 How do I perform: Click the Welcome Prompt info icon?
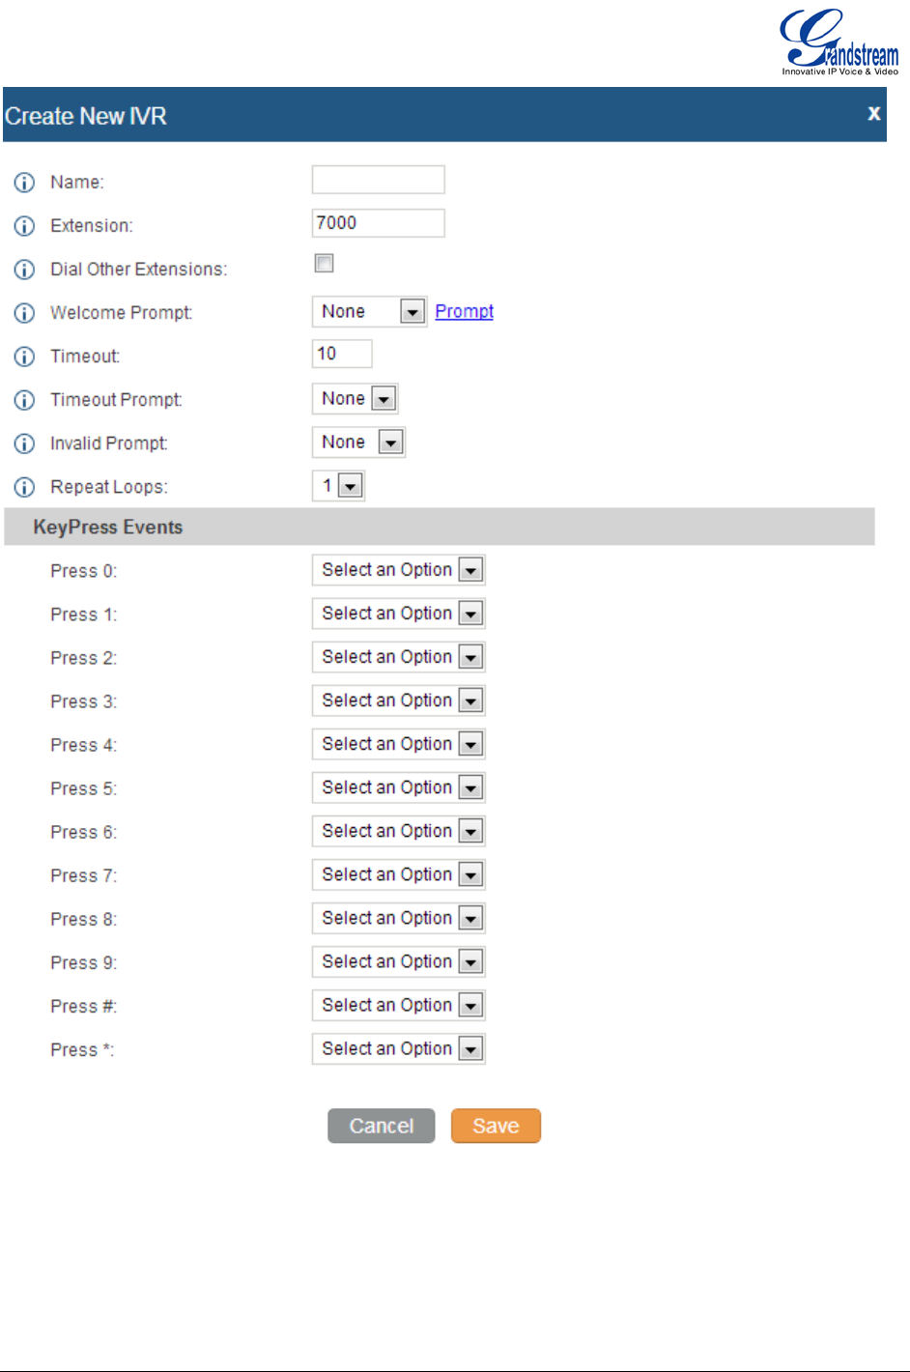point(24,313)
